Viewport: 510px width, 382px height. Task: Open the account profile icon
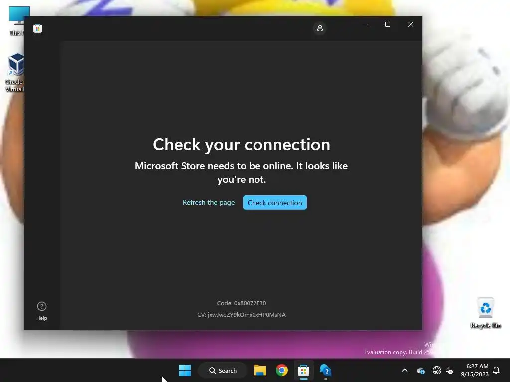click(x=320, y=28)
